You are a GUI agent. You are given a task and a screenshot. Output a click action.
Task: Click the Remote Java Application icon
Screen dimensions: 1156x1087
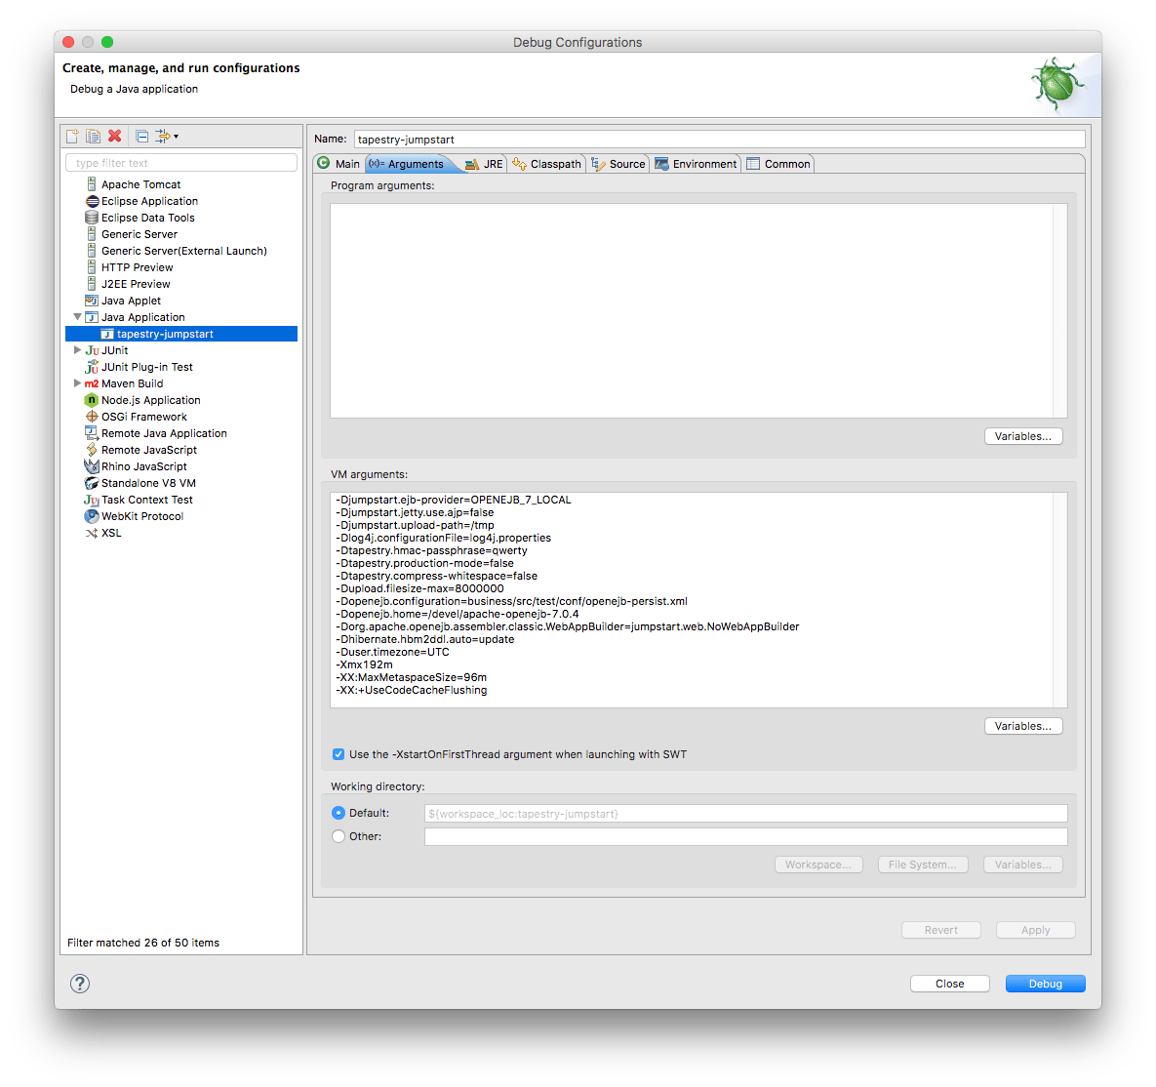tap(92, 433)
